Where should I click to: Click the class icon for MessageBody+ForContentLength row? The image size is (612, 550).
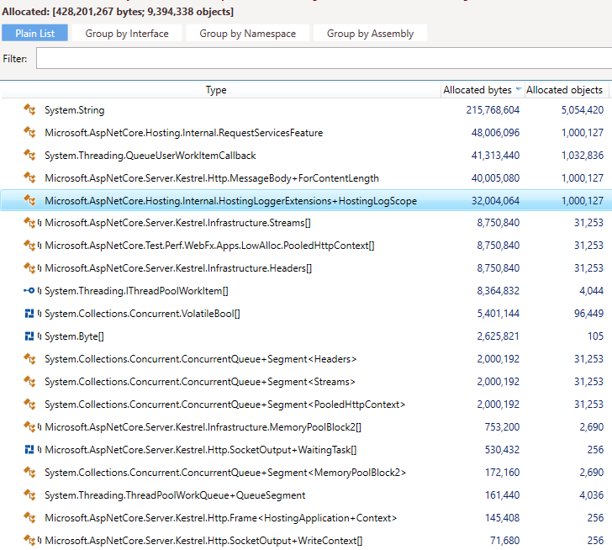click(29, 177)
